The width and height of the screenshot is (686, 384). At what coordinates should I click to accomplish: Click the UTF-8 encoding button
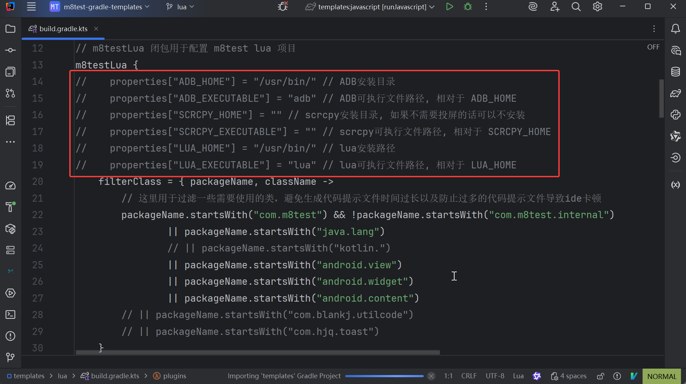(495, 376)
